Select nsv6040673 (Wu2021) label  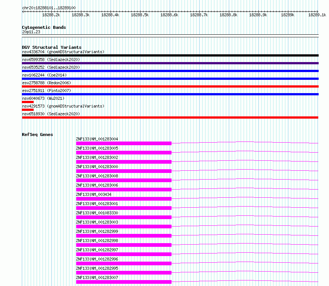[43, 98]
